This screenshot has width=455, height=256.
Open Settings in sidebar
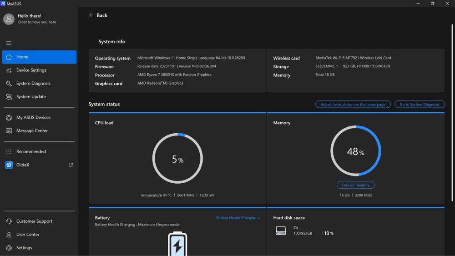point(39,248)
